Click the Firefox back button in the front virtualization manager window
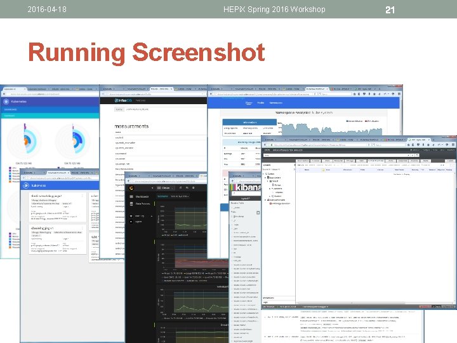457x343 pixels. pos(265,145)
